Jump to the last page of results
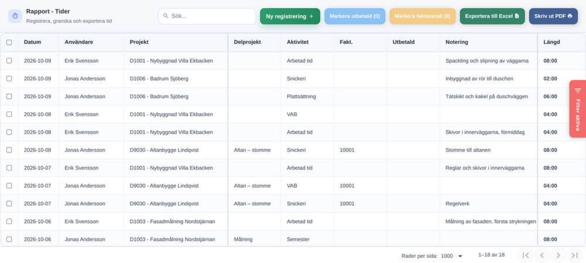Viewport: 586px width, 263px height. (574, 255)
